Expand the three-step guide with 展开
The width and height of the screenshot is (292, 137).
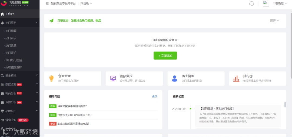(x=275, y=21)
